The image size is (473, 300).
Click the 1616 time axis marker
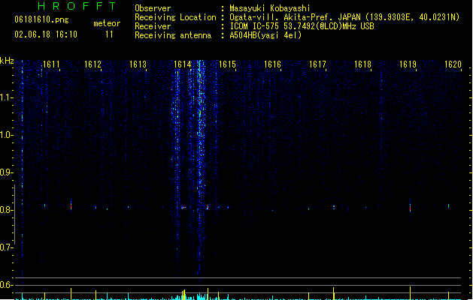tap(272, 64)
